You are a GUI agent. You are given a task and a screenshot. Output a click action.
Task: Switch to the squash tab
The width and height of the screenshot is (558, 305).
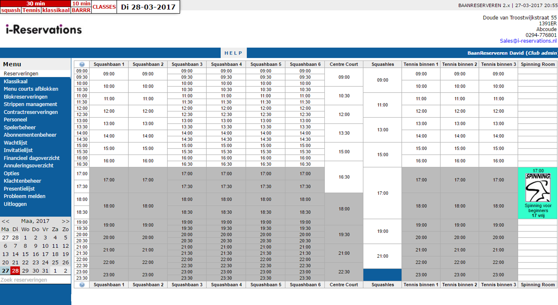(11, 10)
